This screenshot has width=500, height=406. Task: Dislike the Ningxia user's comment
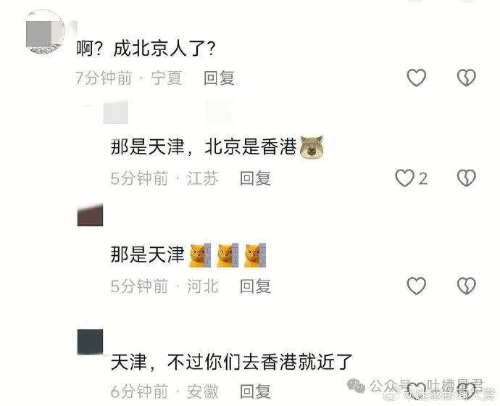(x=467, y=78)
